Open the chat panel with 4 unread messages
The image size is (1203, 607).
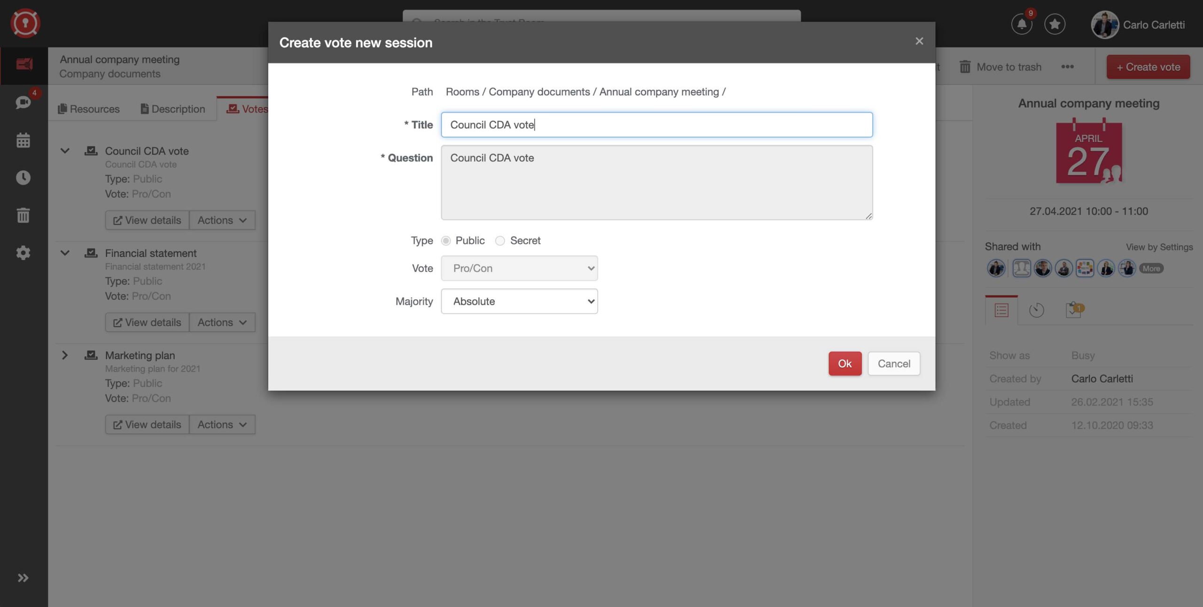tap(23, 102)
